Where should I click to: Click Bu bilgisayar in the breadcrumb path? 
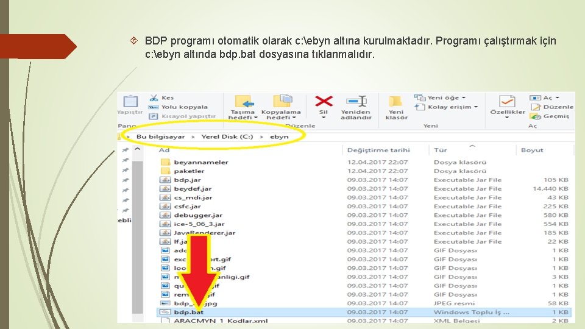160,137
